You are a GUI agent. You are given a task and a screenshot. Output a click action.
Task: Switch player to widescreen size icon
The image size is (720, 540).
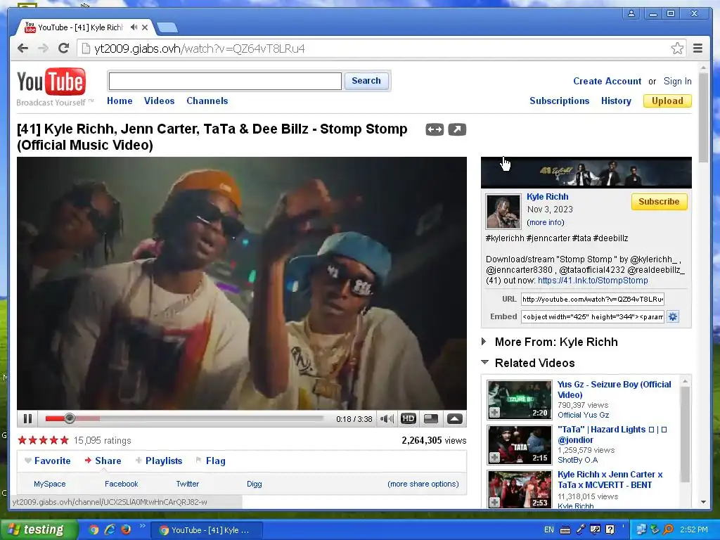point(431,419)
